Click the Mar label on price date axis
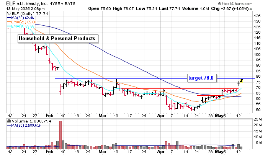The image size is (268, 155). click(x=102, y=116)
